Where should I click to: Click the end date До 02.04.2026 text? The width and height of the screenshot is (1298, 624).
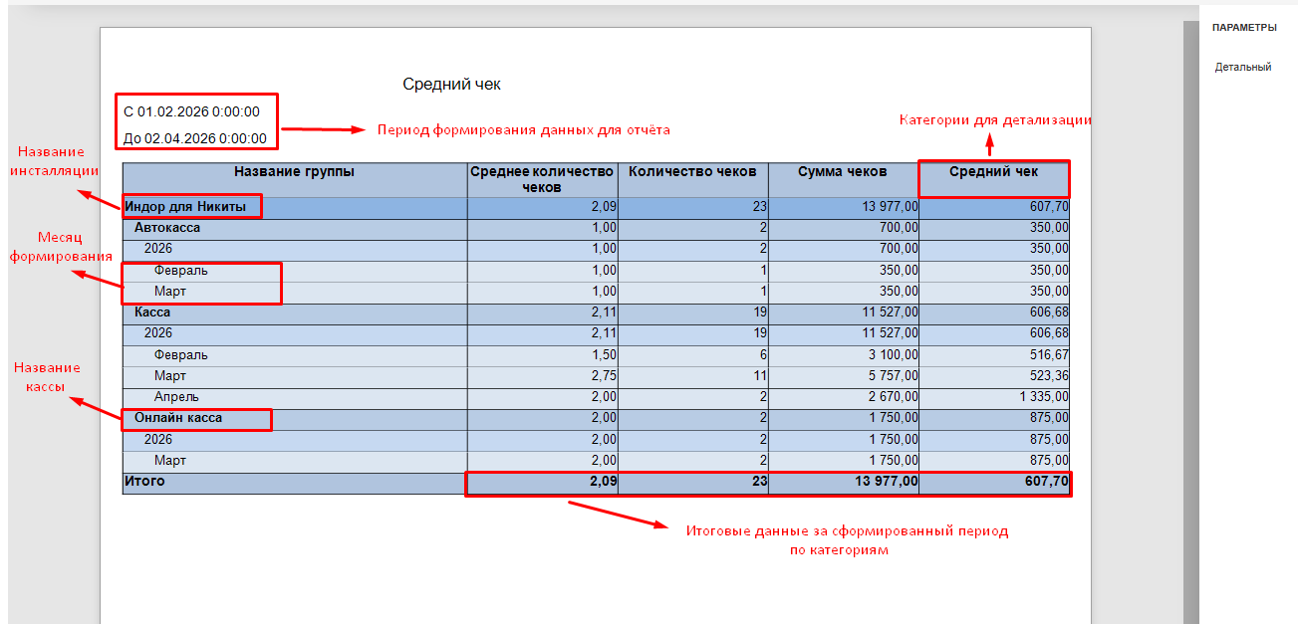[x=194, y=138]
